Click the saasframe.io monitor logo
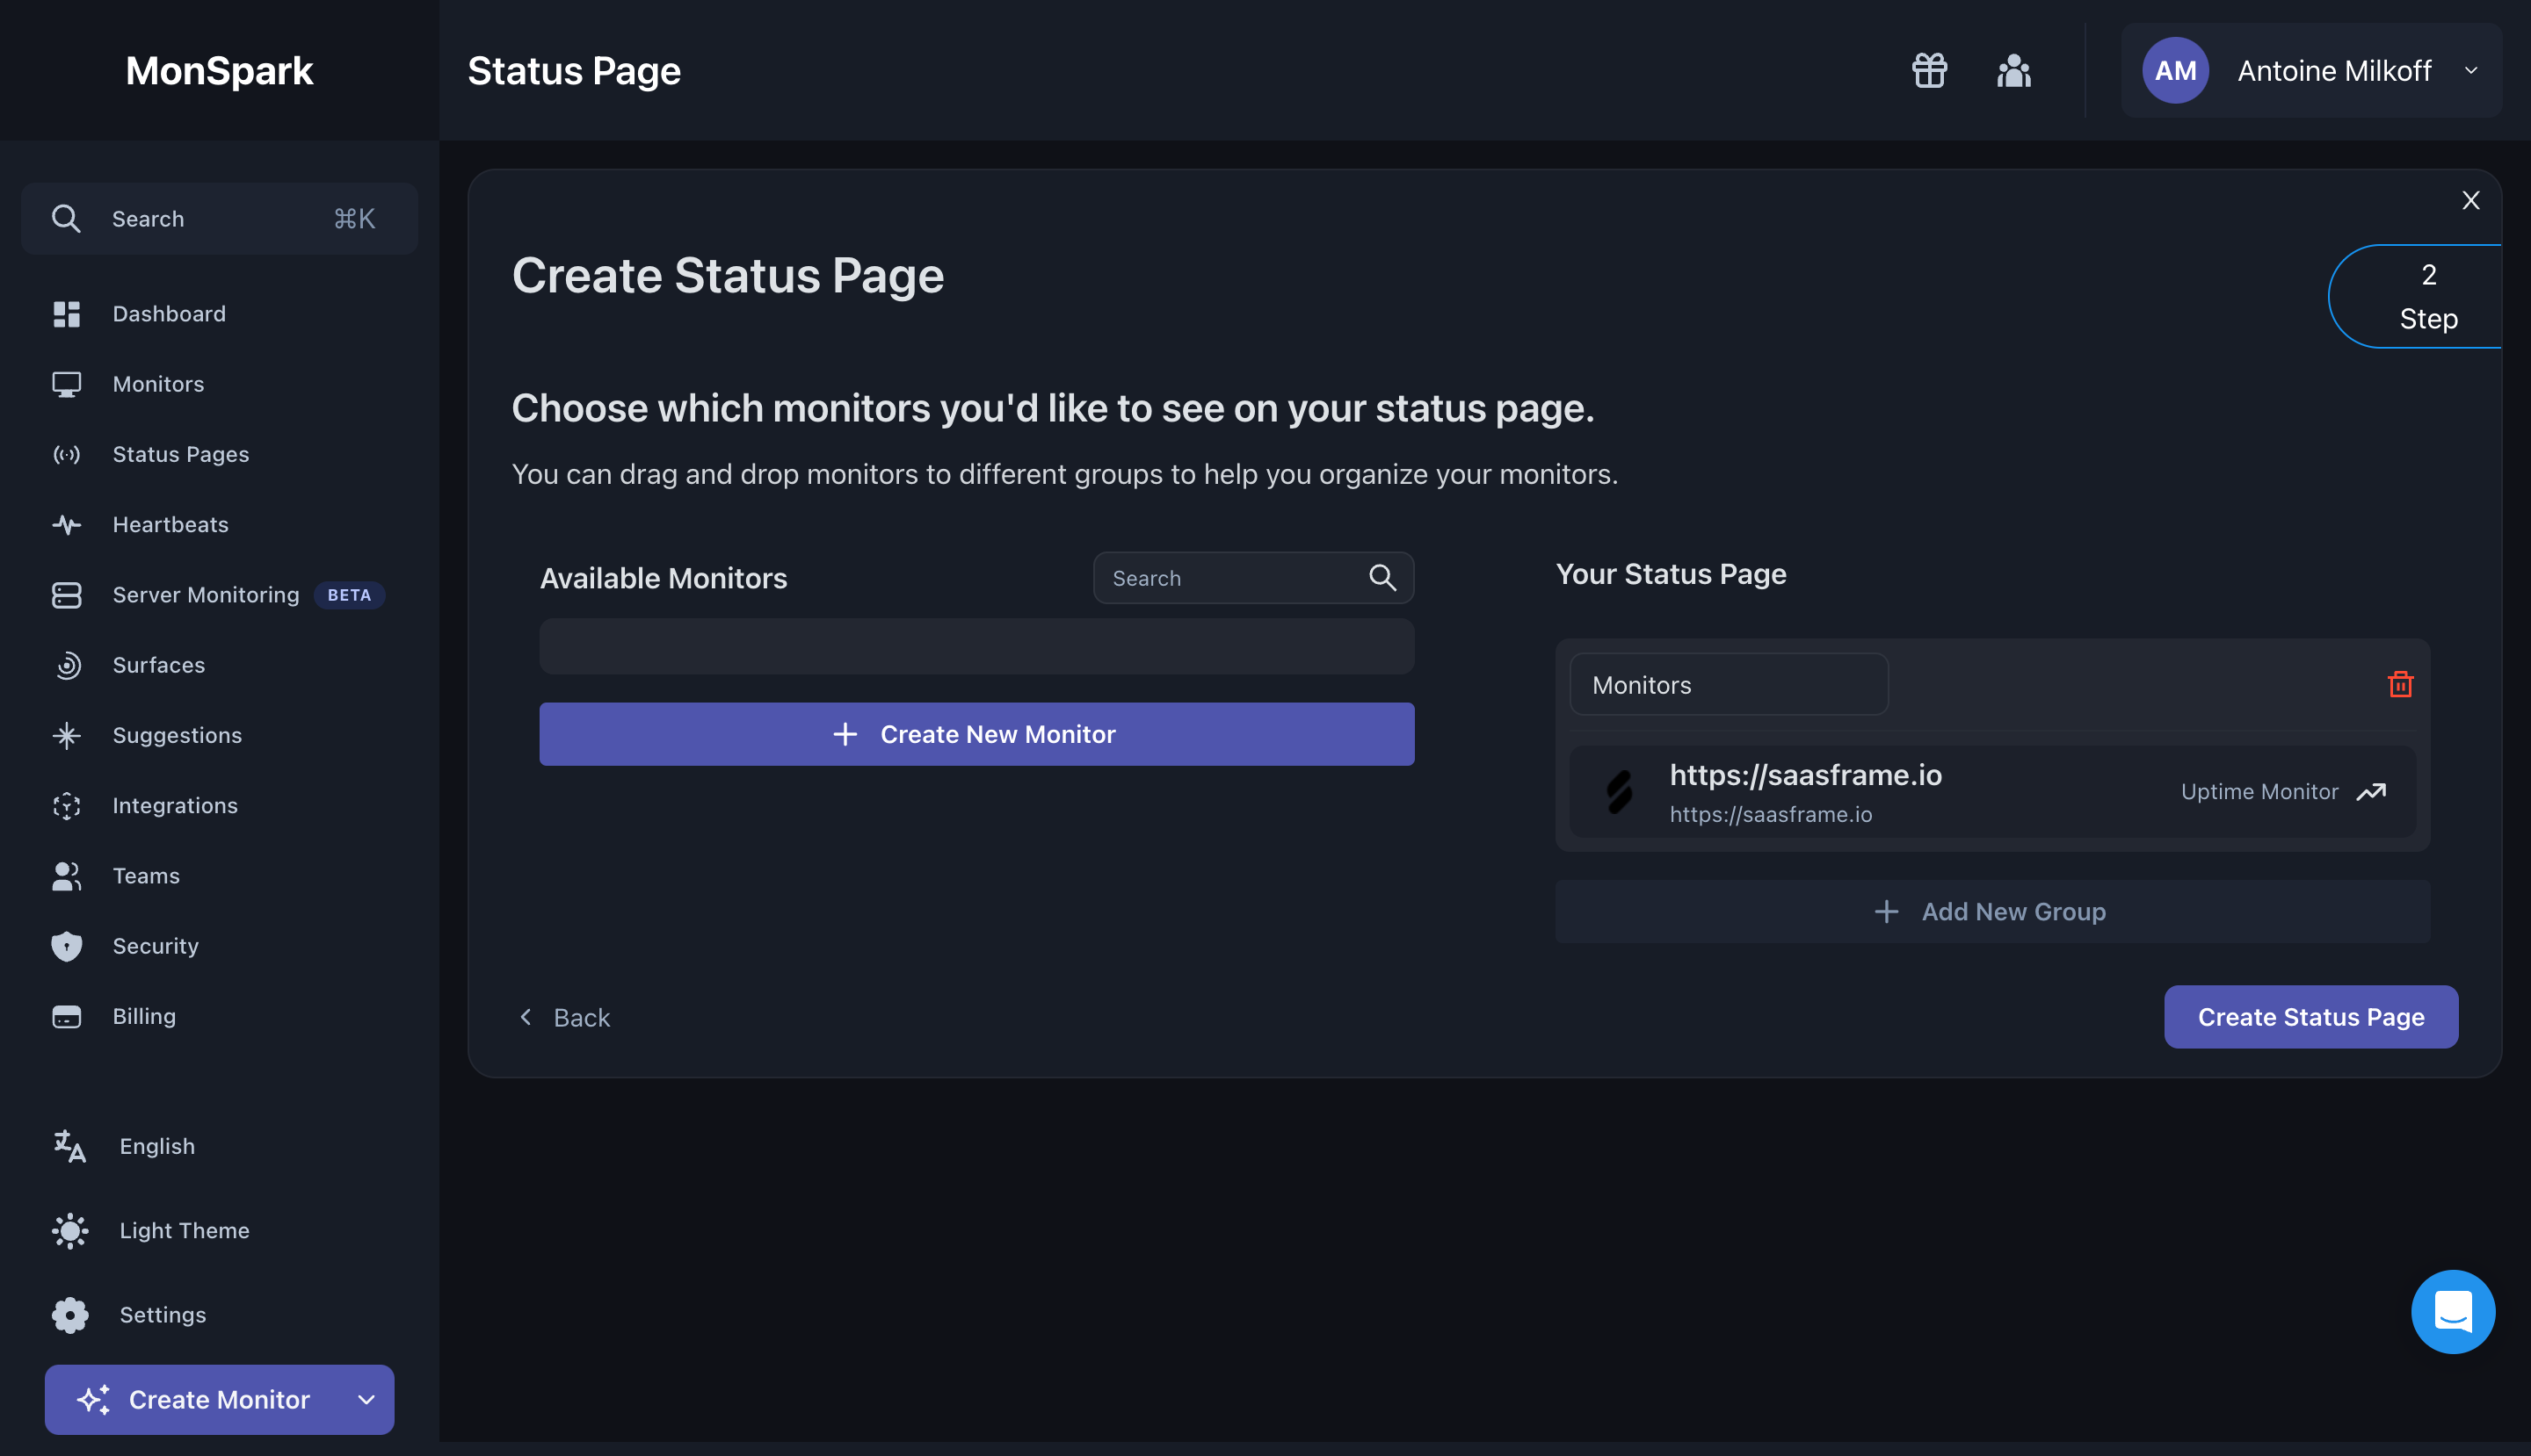Image resolution: width=2531 pixels, height=1456 pixels. (x=1618, y=791)
